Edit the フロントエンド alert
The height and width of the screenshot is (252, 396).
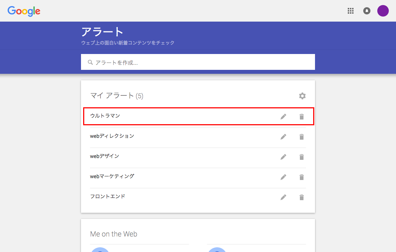click(x=283, y=197)
